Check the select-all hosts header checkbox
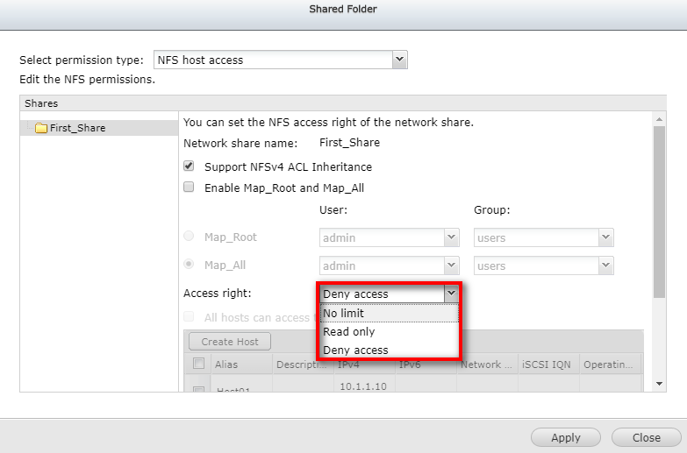Screen dimensions: 687x453 coord(199,364)
